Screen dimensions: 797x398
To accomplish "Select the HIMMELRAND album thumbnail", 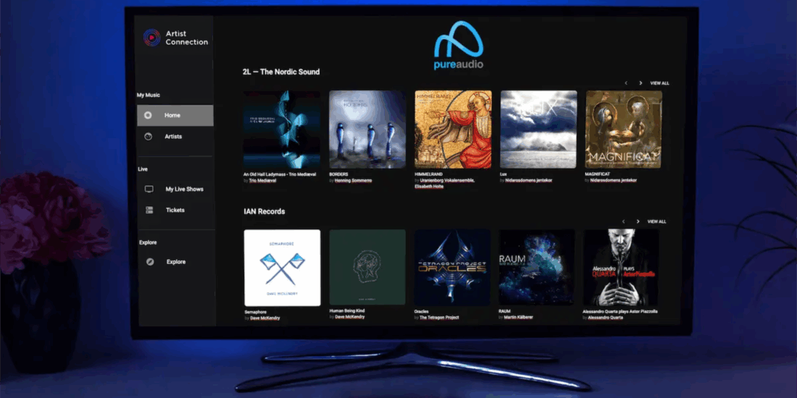I will [453, 130].
